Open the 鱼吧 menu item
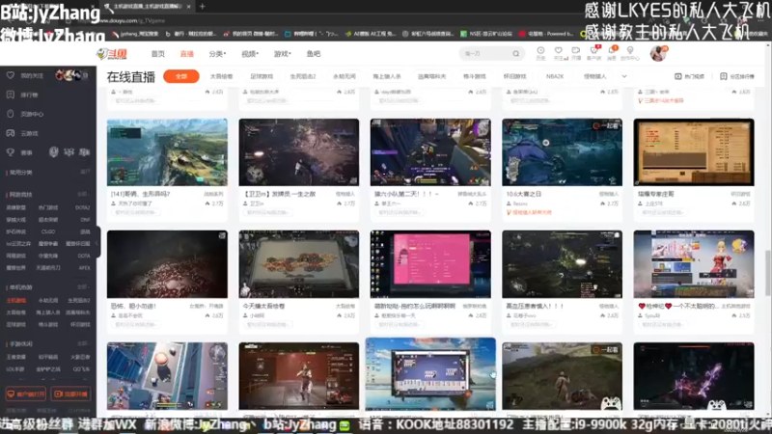Image resolution: width=772 pixels, height=434 pixels. pos(313,54)
